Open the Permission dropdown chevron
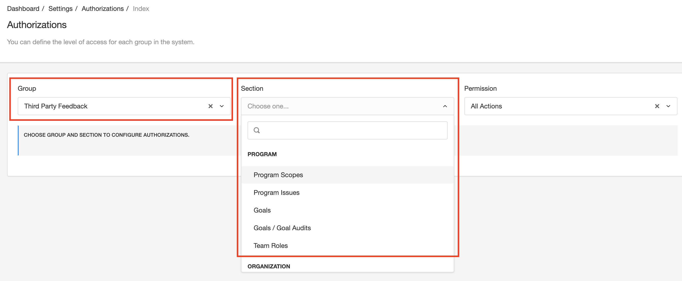The image size is (682, 281). (669, 106)
